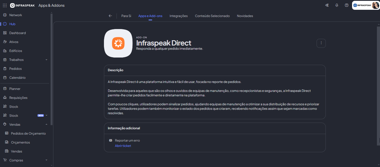The image size is (380, 167).
Task: Open the Abrir ticket link
Action: [123, 146]
